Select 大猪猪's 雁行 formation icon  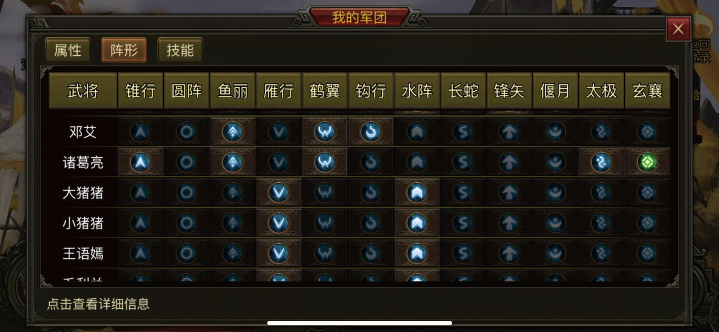279,193
